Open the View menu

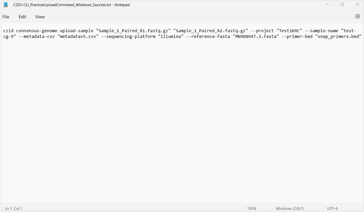pos(40,17)
